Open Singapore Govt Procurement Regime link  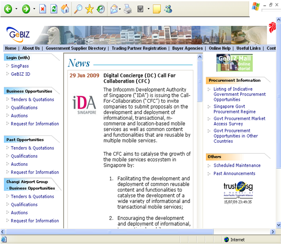coord(234,109)
